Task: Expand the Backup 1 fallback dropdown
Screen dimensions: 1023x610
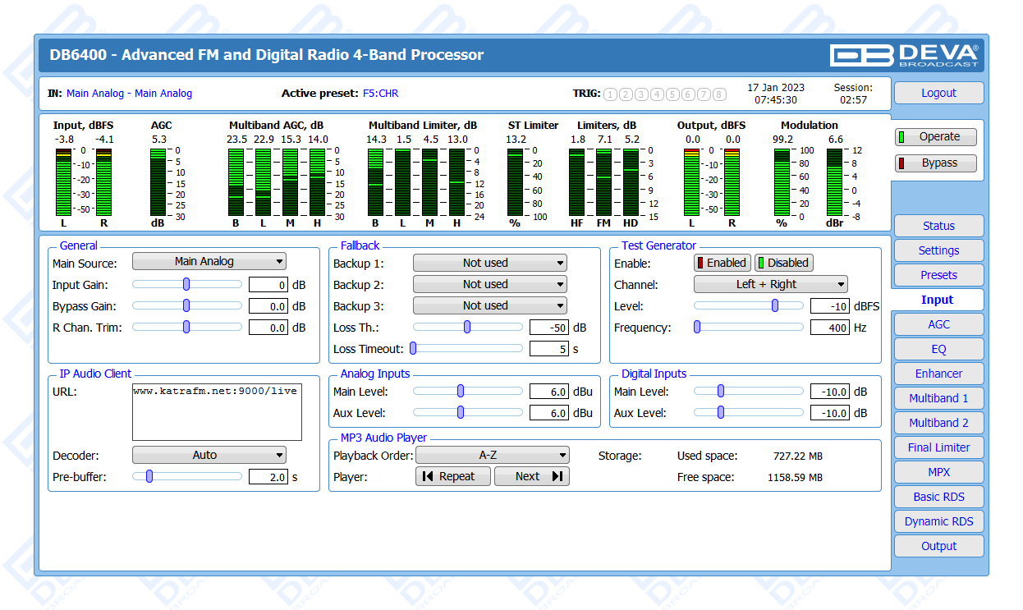Action: (489, 263)
